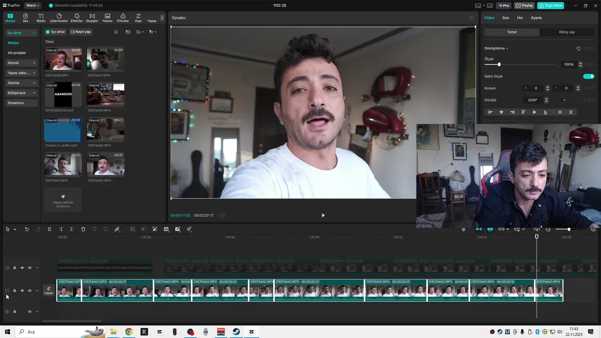The width and height of the screenshot is (601, 338).
Task: Click the magic wand auto-edit icon
Action: coord(155,229)
